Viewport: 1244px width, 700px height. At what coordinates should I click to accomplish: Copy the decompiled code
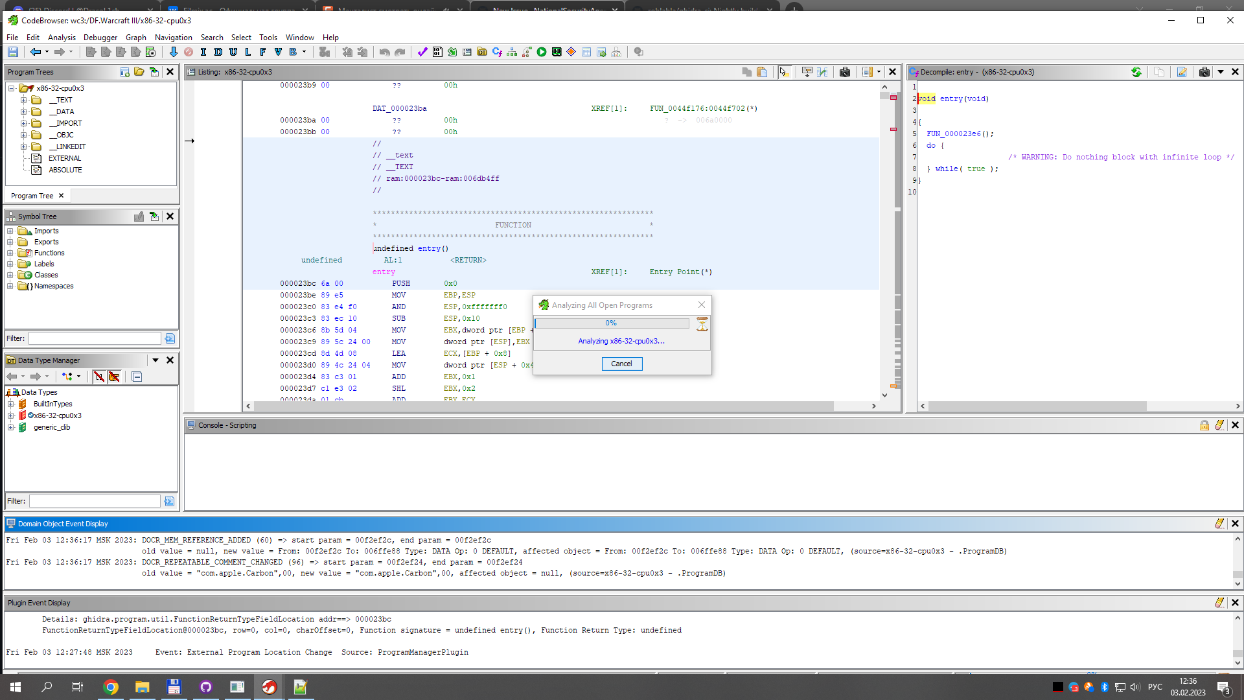(1159, 72)
